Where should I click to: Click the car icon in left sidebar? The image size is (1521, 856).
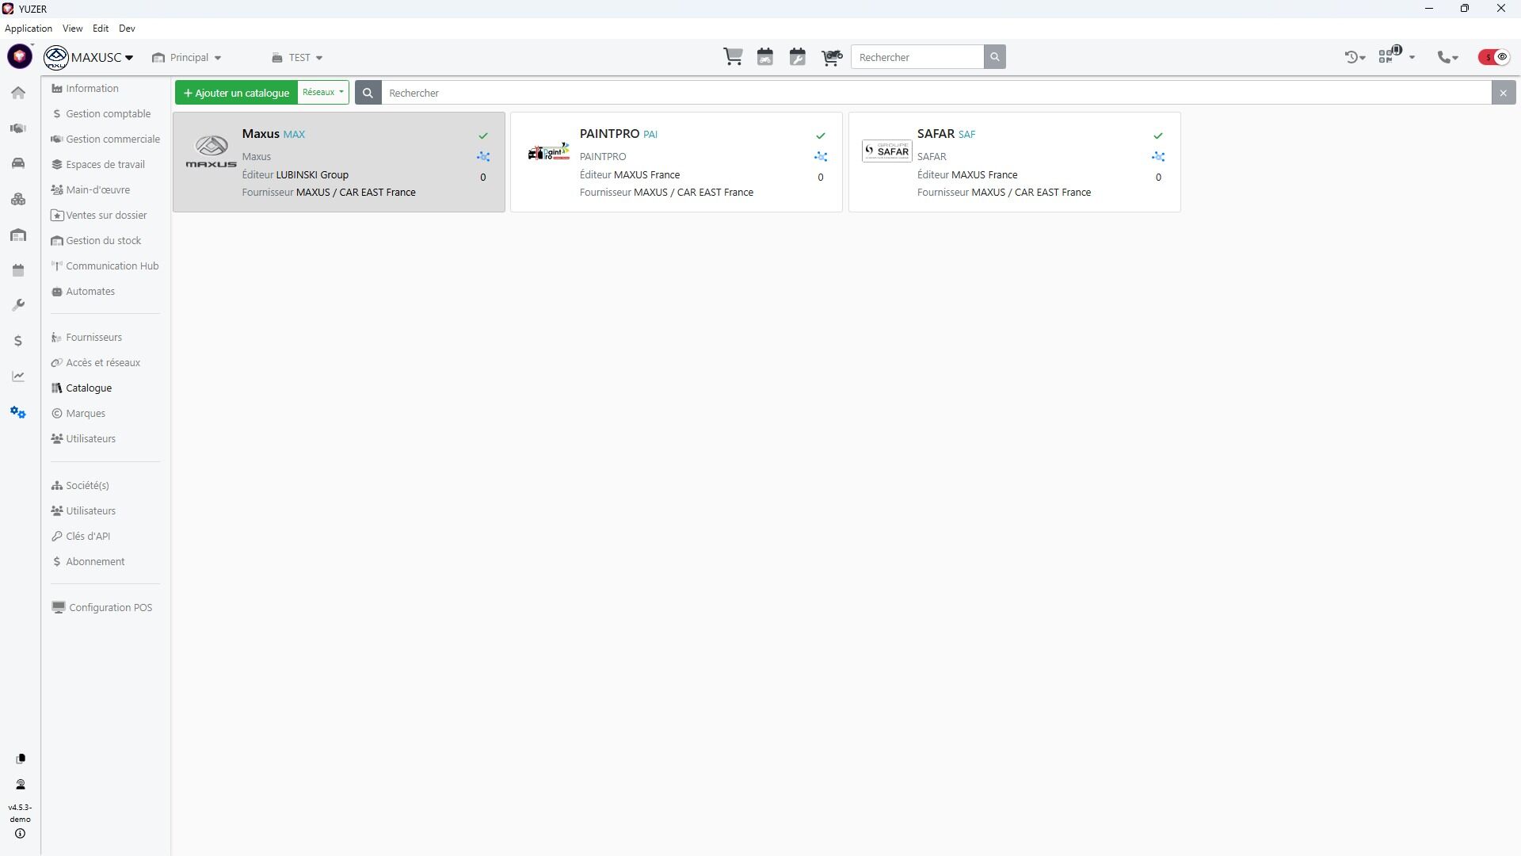pyautogui.click(x=18, y=163)
